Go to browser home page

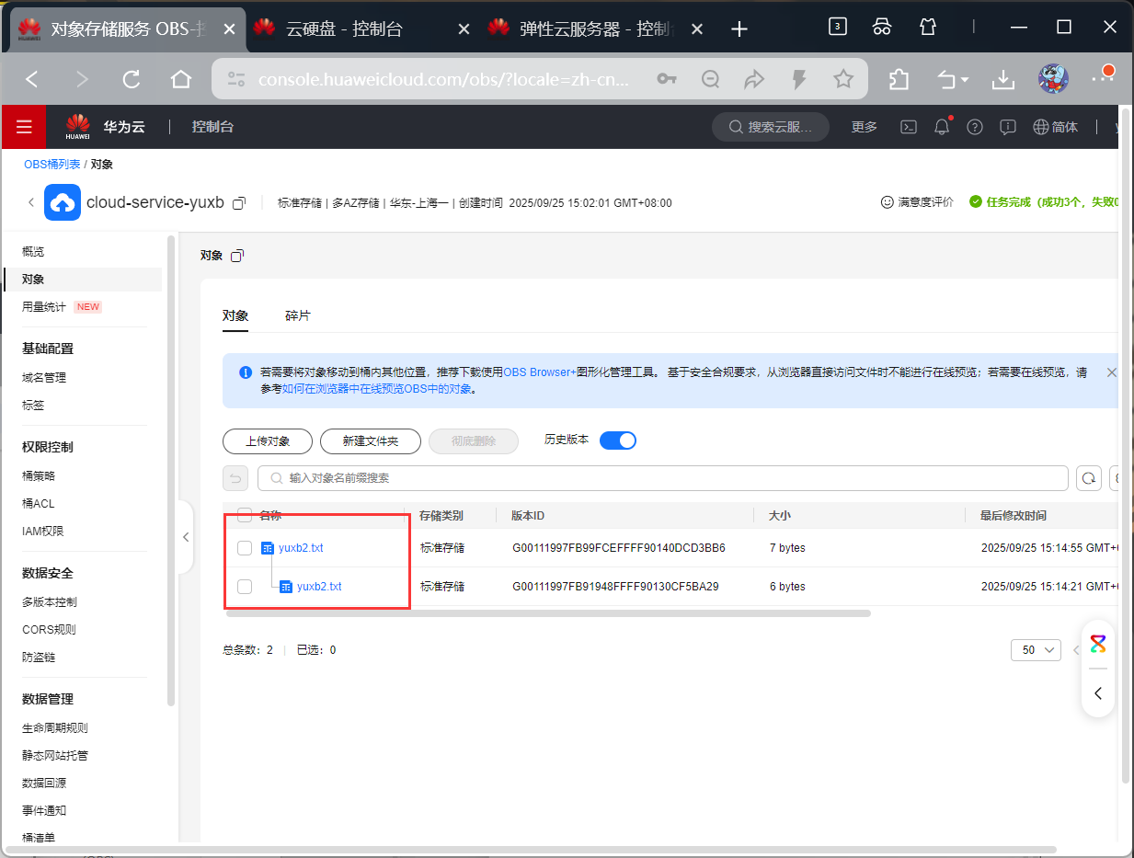click(180, 80)
